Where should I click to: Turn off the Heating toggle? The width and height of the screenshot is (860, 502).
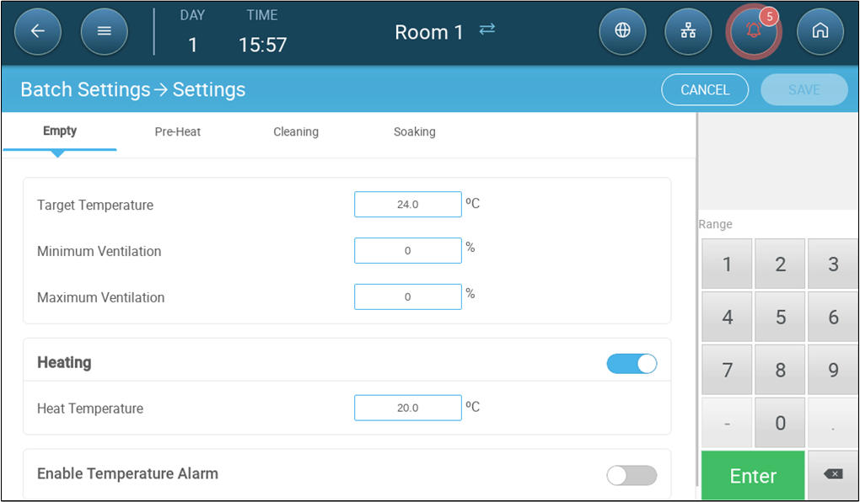click(632, 364)
